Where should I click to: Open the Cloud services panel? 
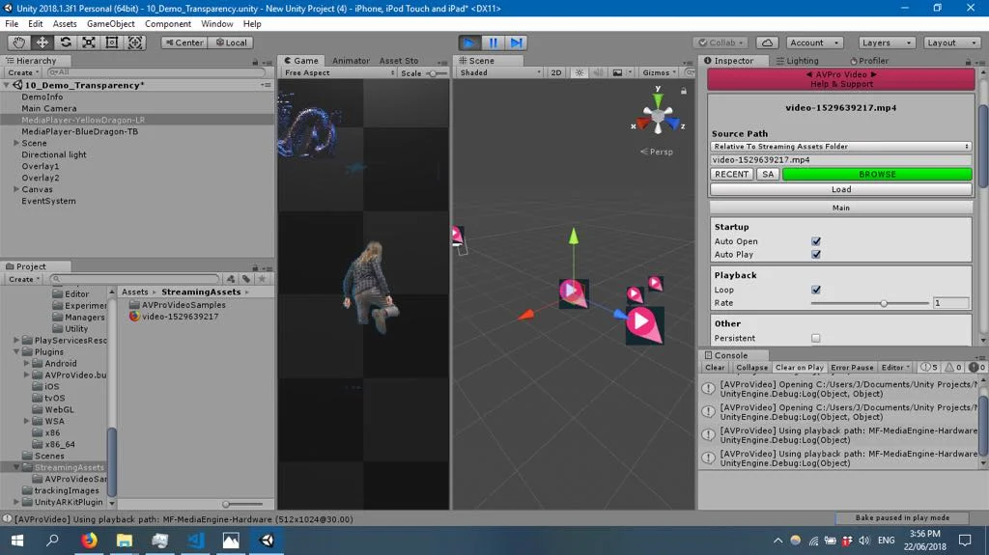(767, 42)
